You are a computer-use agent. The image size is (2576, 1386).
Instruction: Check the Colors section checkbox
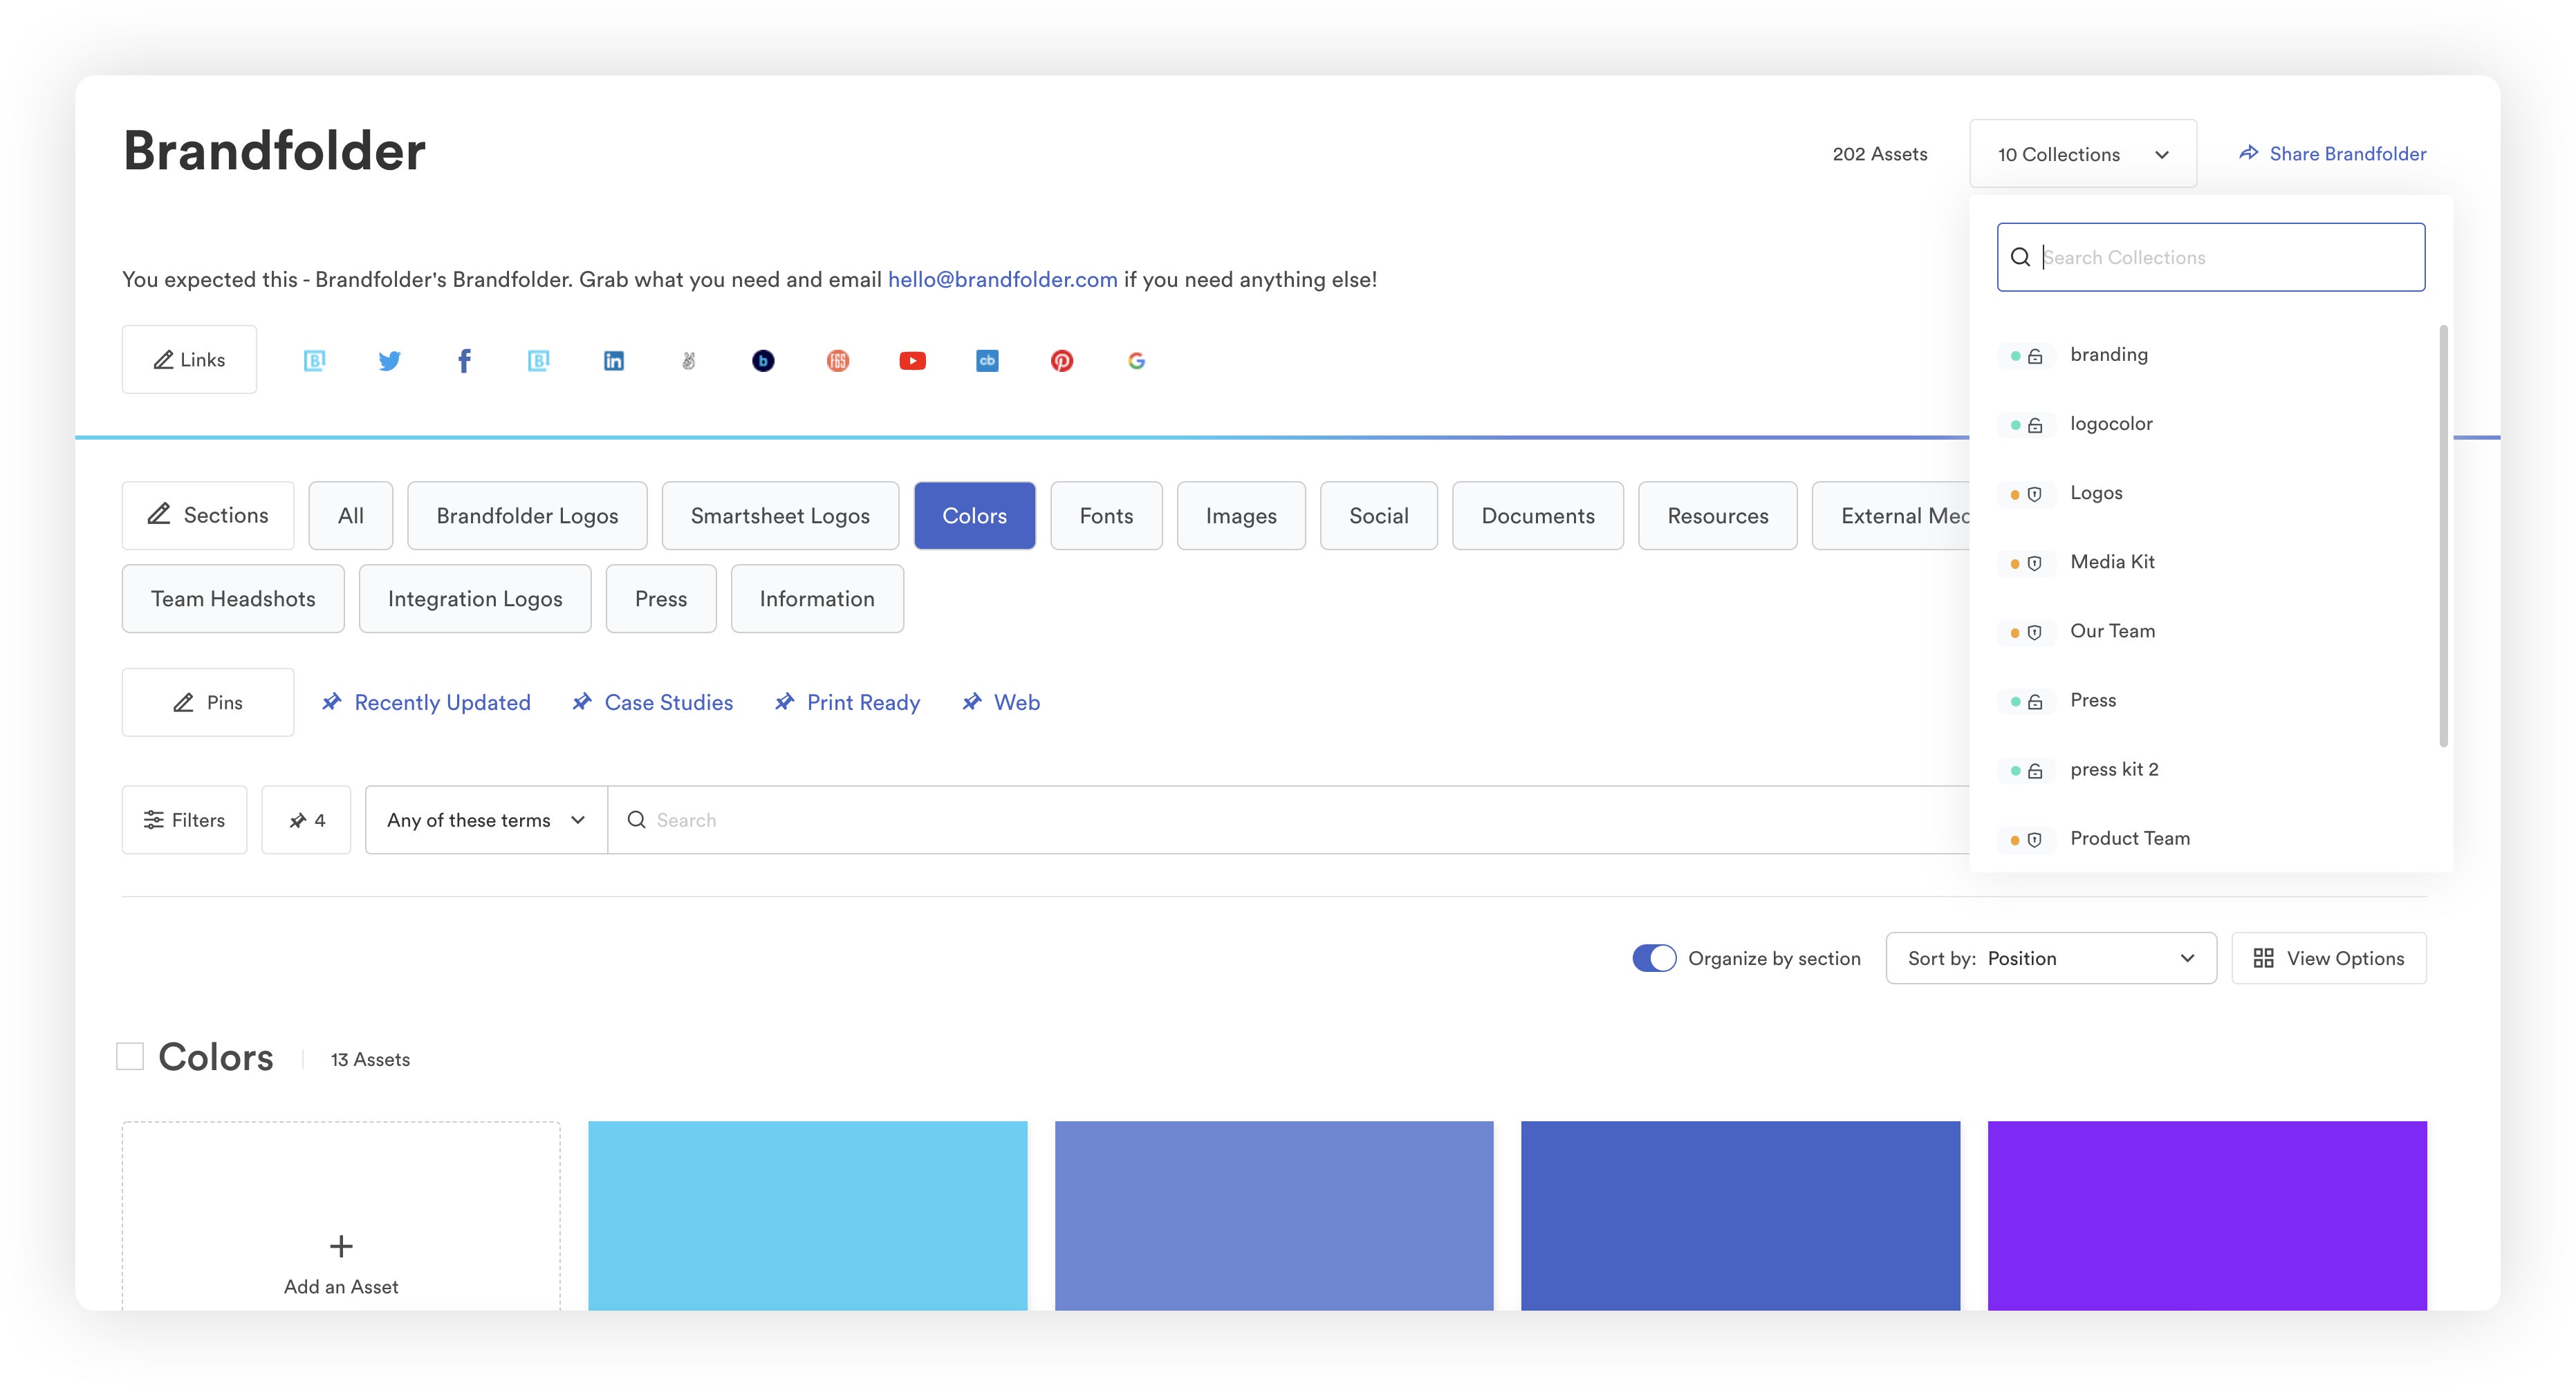130,1056
